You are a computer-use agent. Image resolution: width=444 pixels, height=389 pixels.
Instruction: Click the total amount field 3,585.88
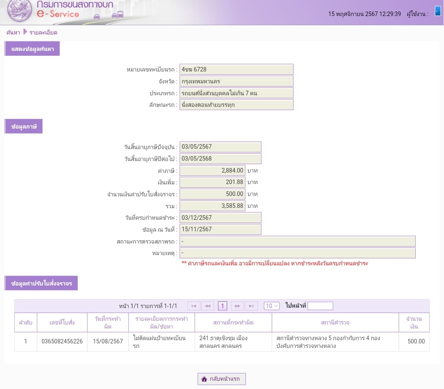(x=212, y=206)
